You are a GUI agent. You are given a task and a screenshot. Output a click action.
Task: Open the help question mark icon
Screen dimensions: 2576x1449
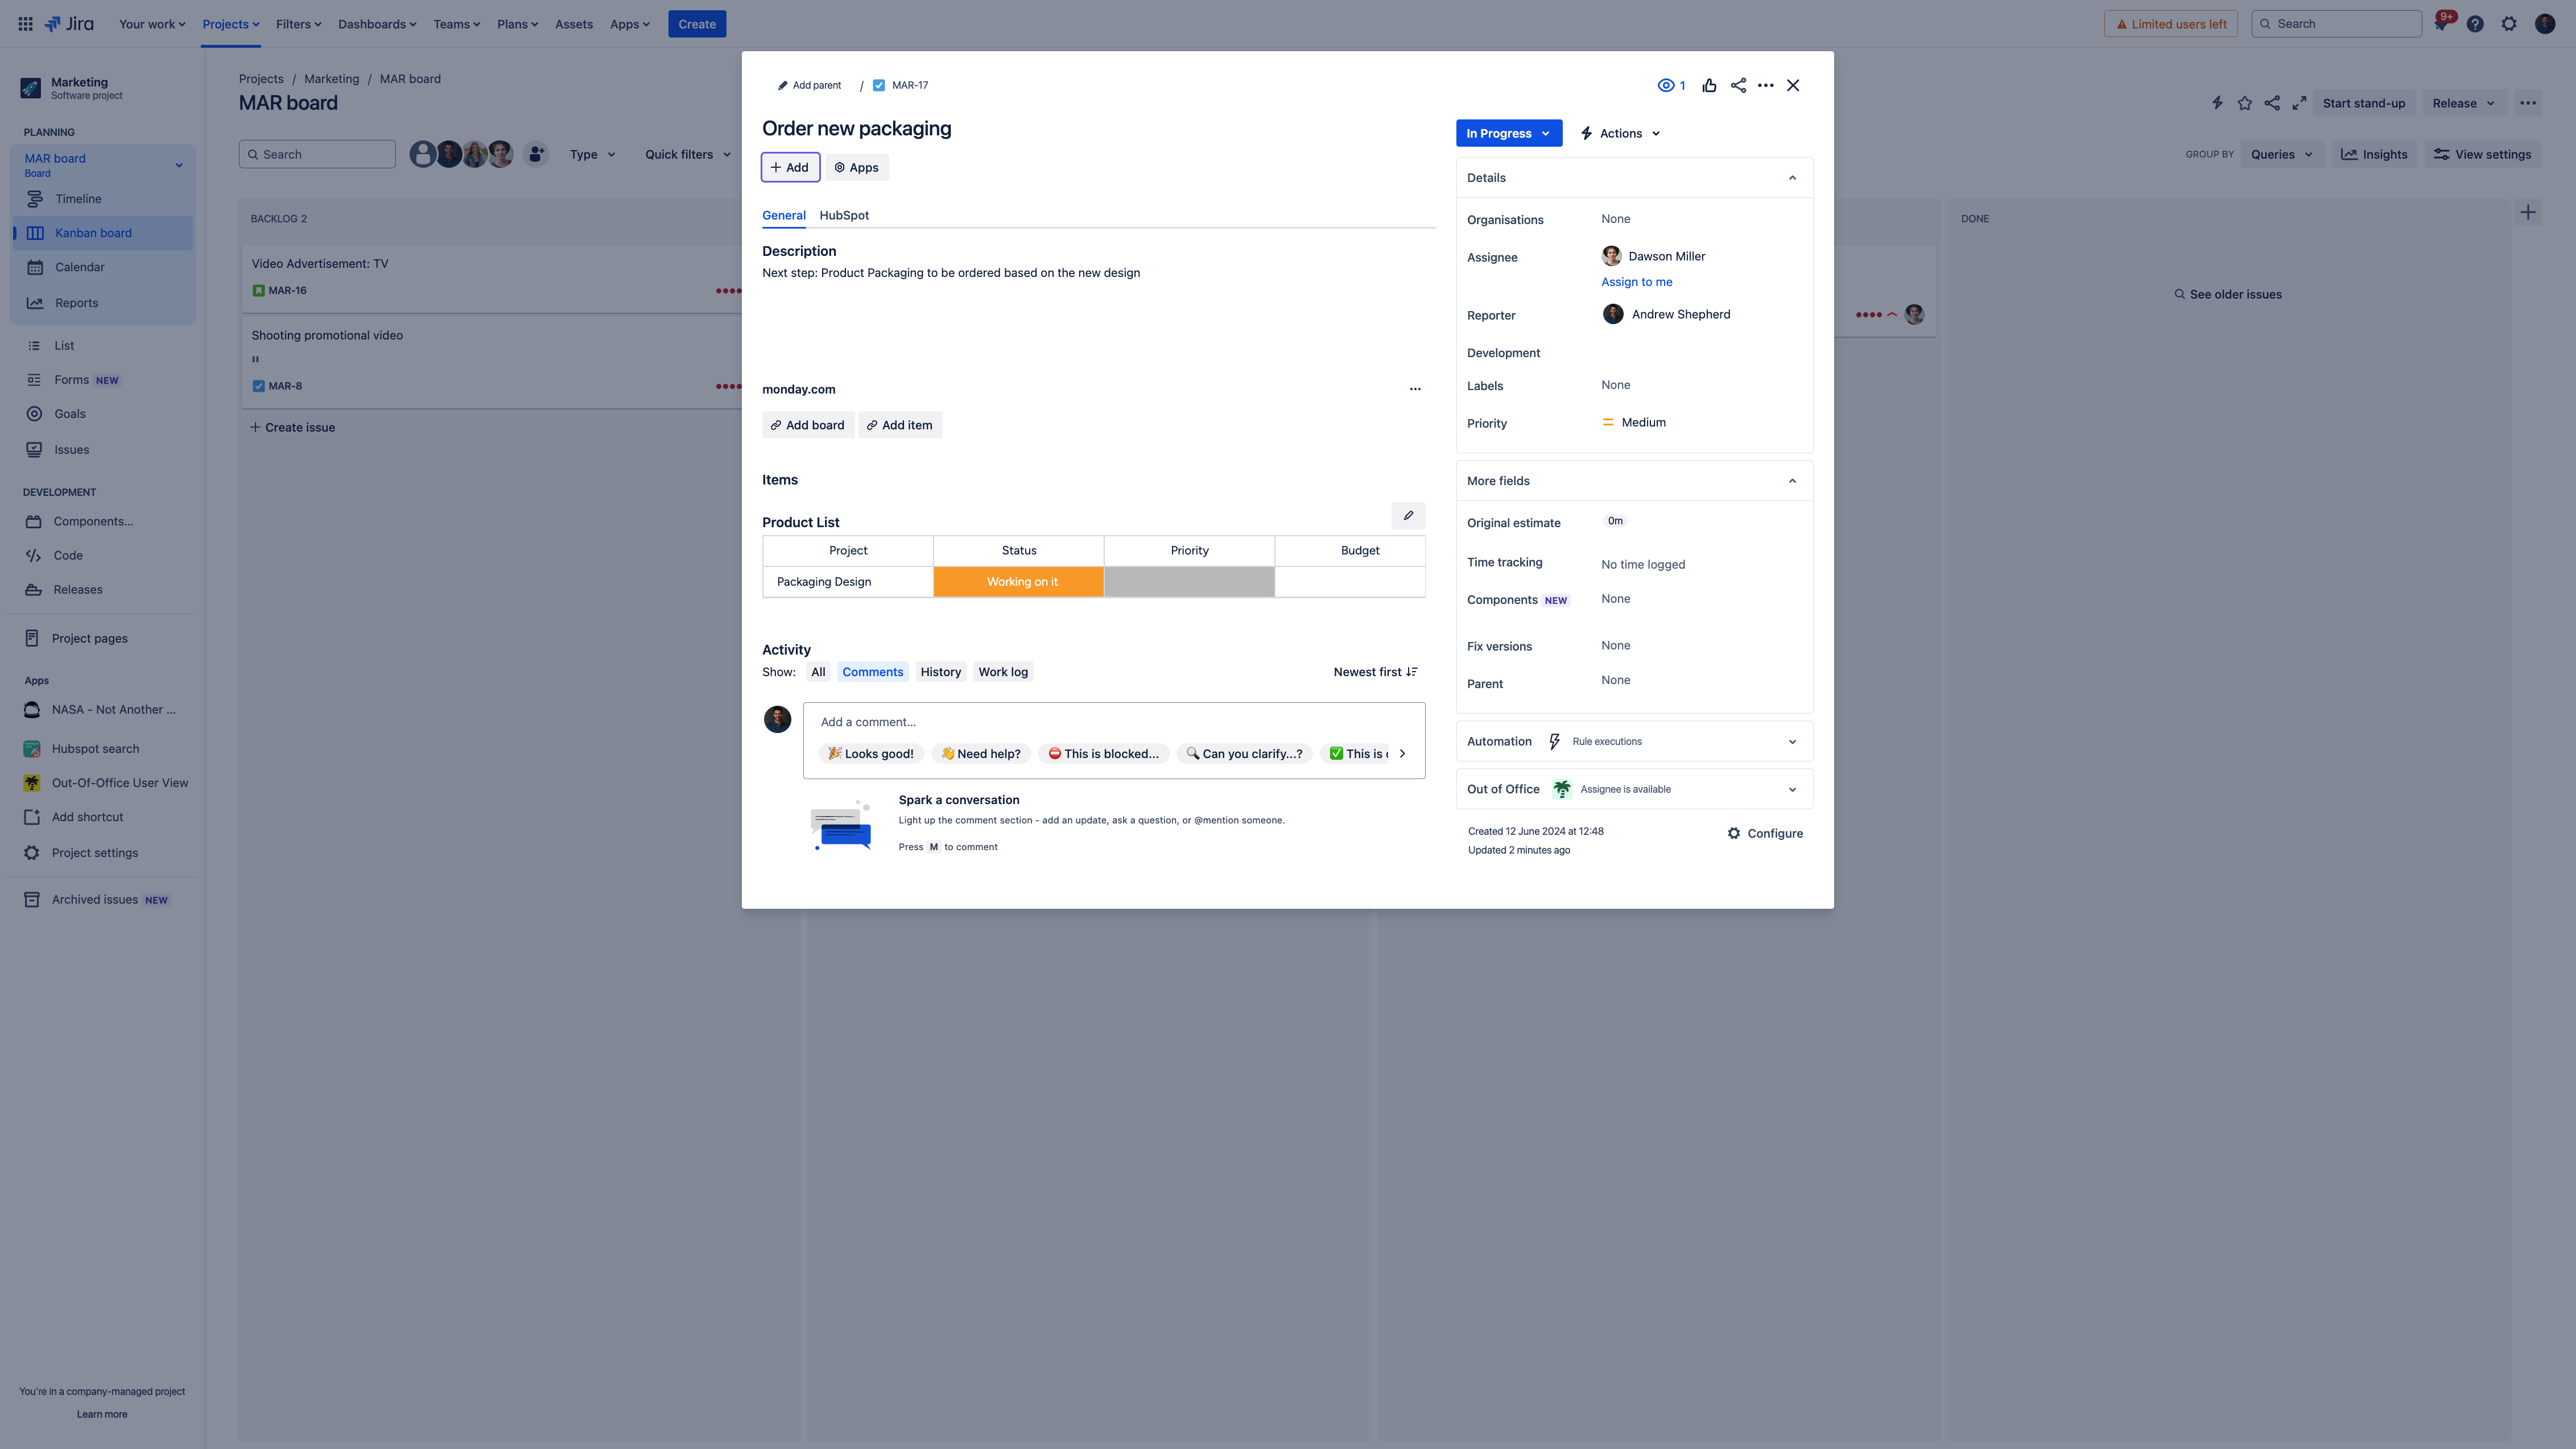pyautogui.click(x=2475, y=24)
